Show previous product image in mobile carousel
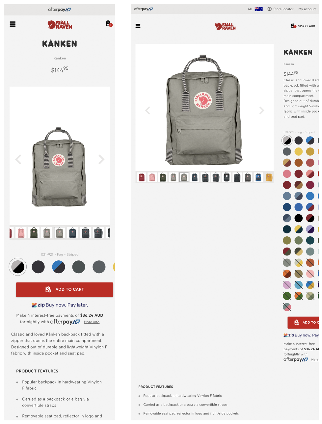The width and height of the screenshot is (322, 424). tap(18, 160)
